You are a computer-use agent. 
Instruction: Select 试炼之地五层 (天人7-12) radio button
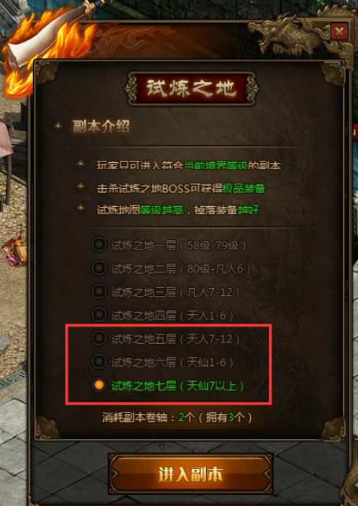[x=98, y=338]
